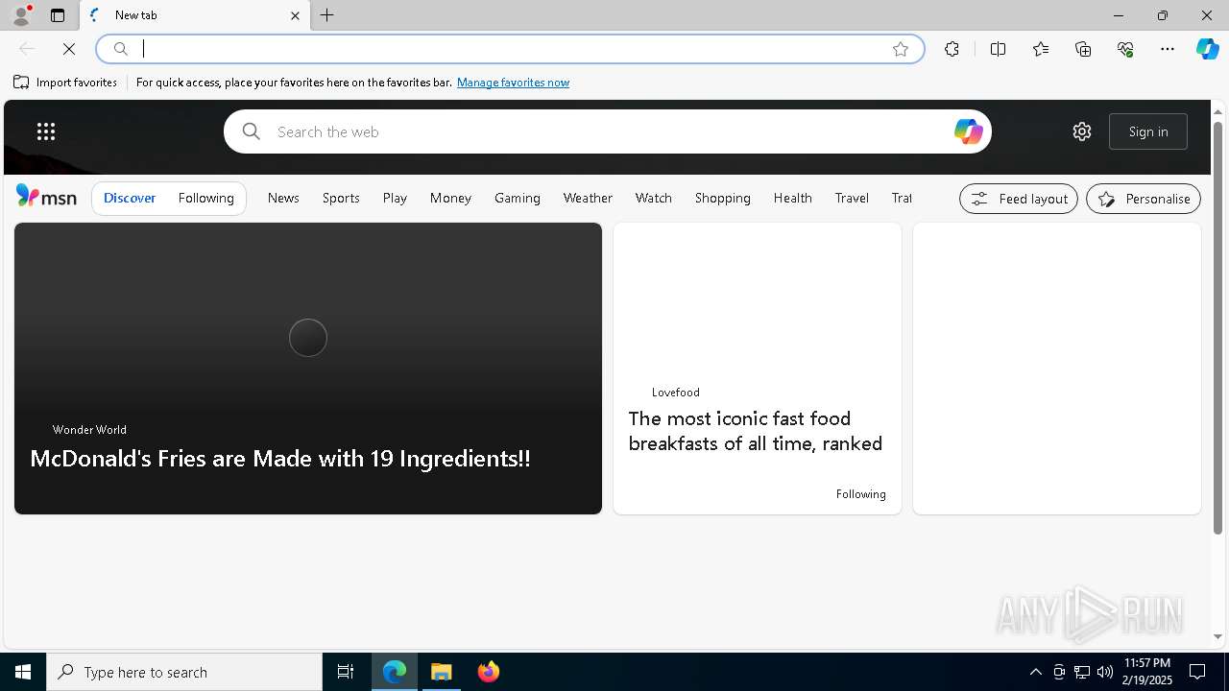Open Windows Start menu

click(23, 672)
